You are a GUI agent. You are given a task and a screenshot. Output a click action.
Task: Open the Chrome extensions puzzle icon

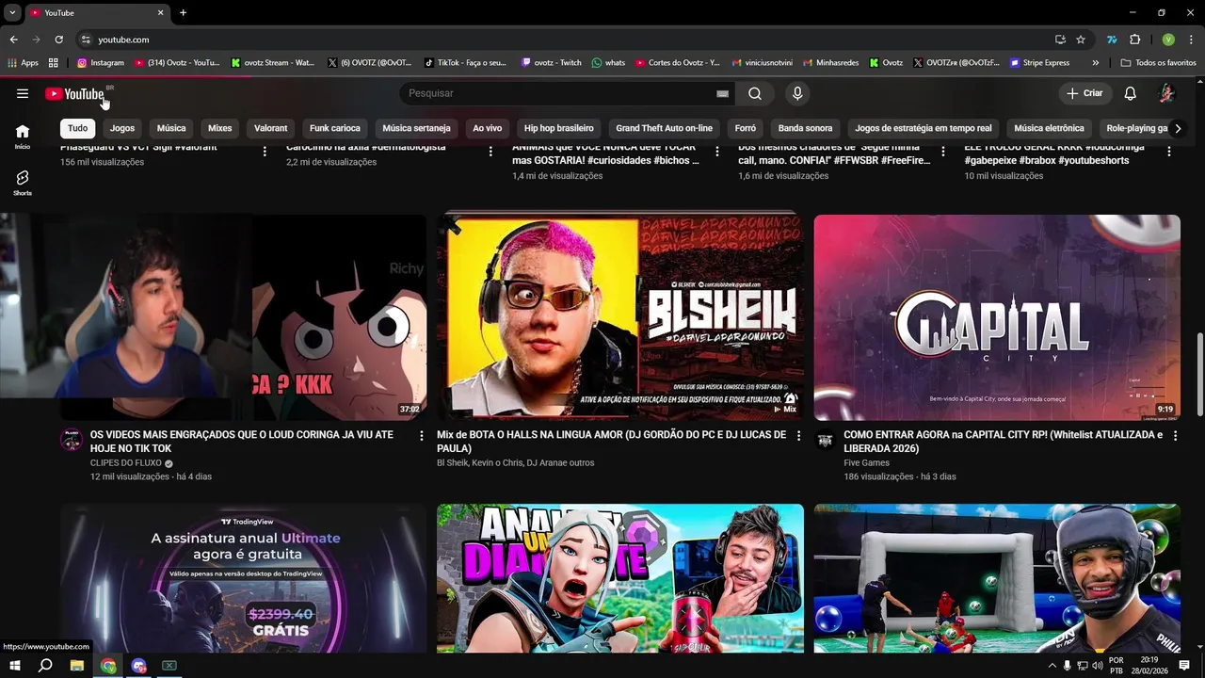(1134, 40)
